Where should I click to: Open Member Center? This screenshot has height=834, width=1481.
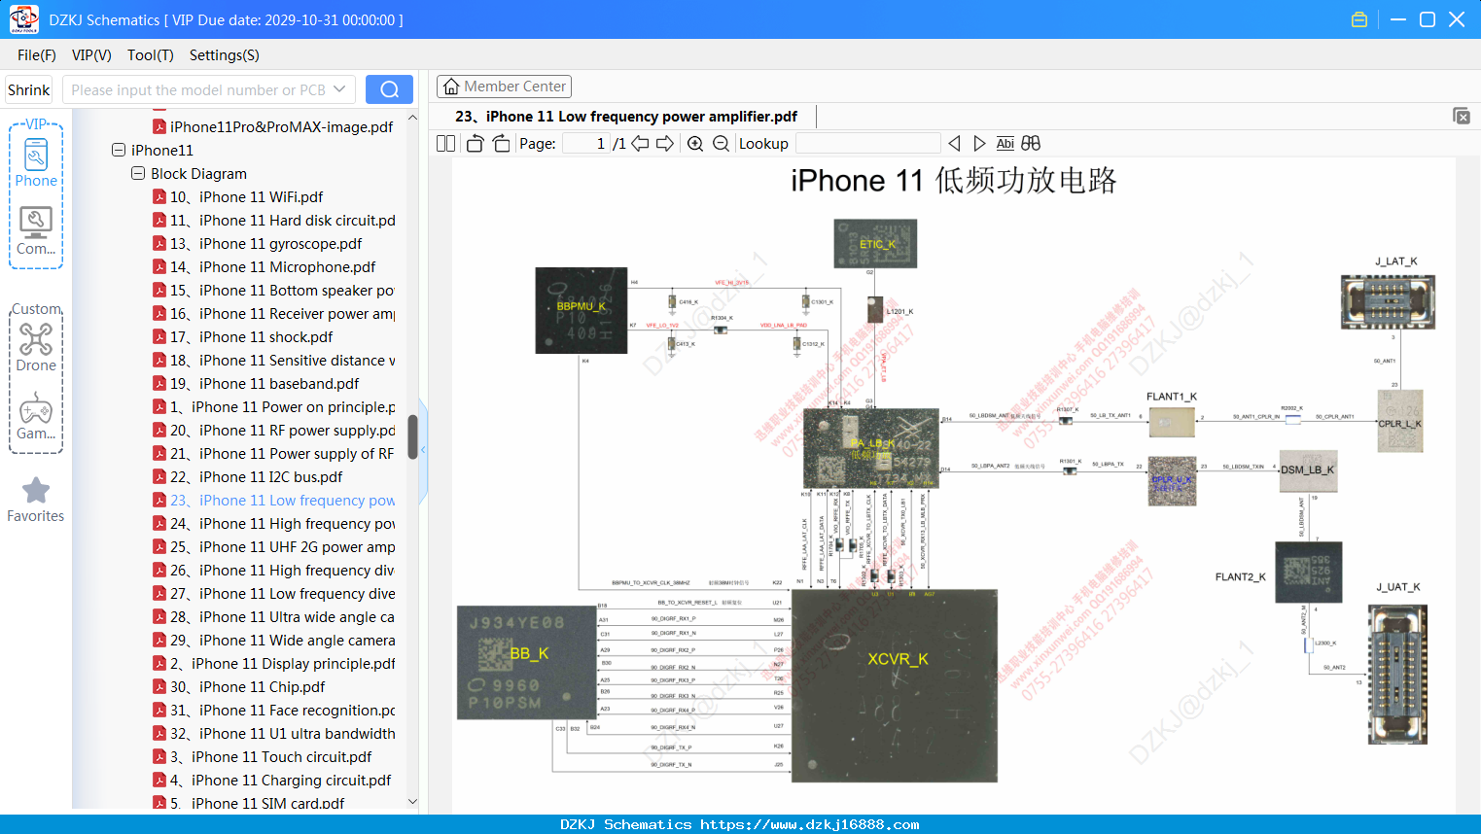(x=504, y=87)
